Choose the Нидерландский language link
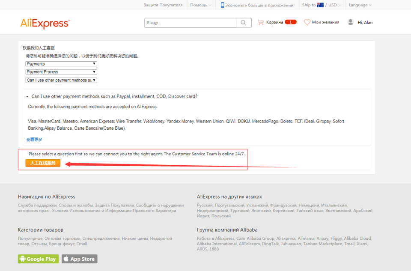Screen dimensions: 411x271 pos(213,211)
